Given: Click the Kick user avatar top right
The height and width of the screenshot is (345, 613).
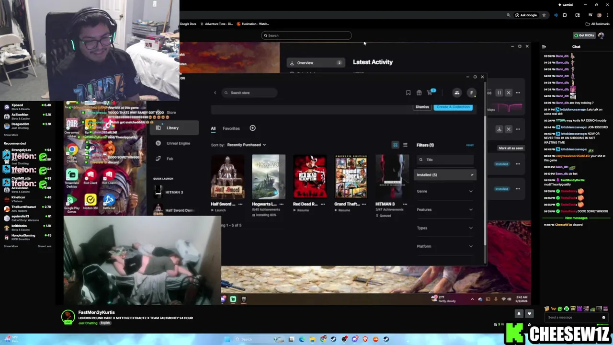Looking at the screenshot, I should click(x=601, y=35).
